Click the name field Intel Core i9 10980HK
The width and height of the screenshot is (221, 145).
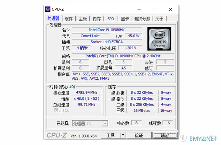[x=107, y=30]
